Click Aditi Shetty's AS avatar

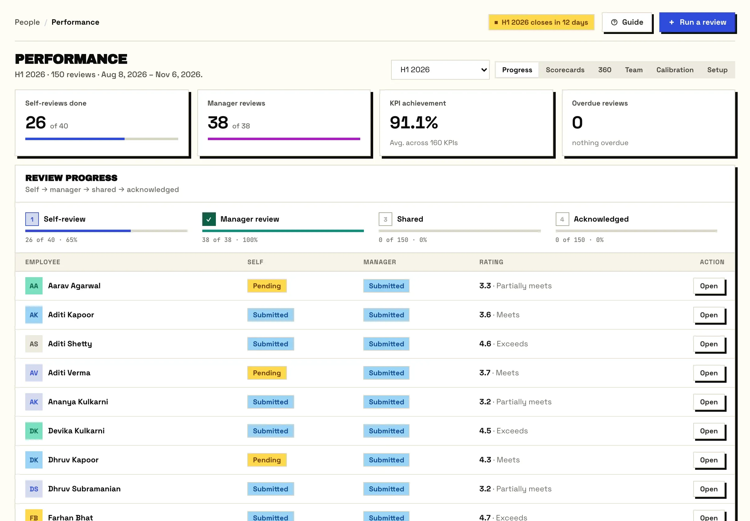[x=34, y=344]
